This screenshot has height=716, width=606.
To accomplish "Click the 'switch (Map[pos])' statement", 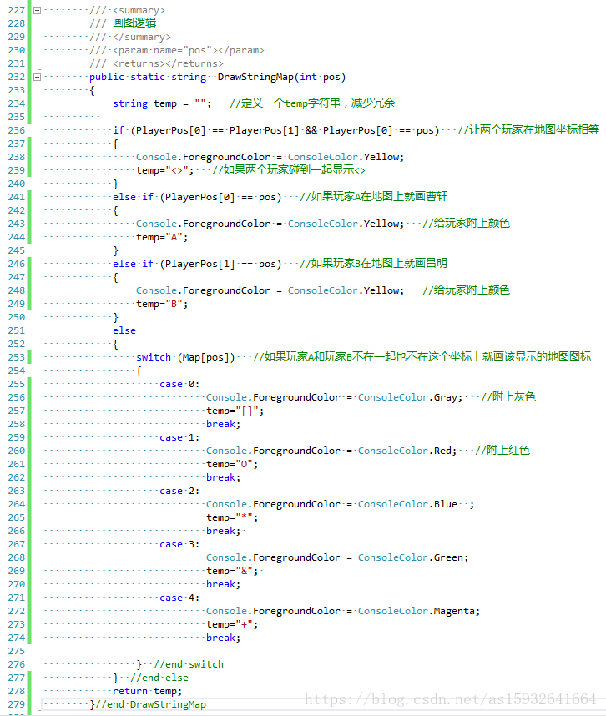I will [185, 357].
